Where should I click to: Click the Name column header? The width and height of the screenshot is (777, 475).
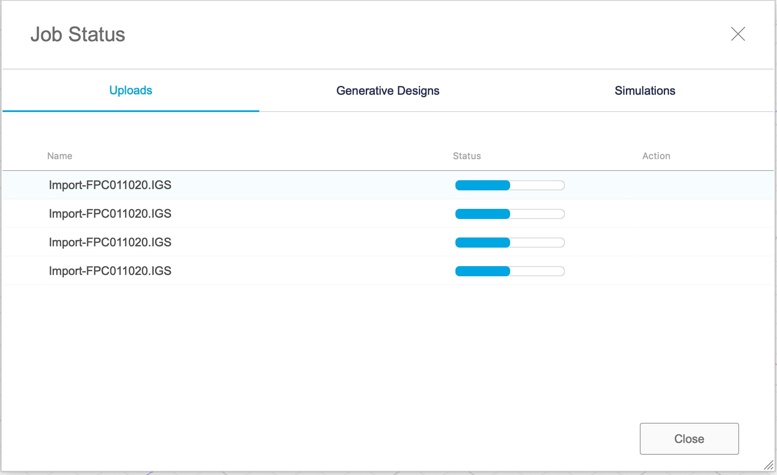pos(60,156)
